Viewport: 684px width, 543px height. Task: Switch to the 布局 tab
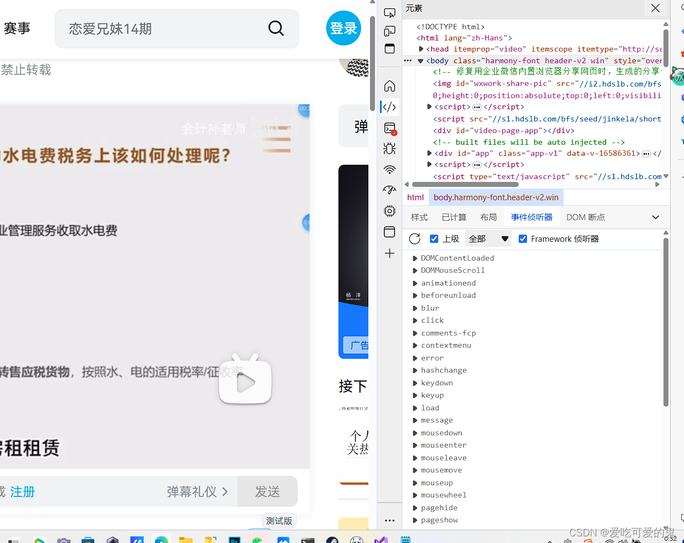point(489,217)
